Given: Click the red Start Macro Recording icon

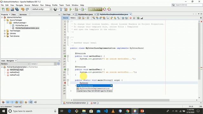Looking at the screenshot, I should click(x=131, y=18).
